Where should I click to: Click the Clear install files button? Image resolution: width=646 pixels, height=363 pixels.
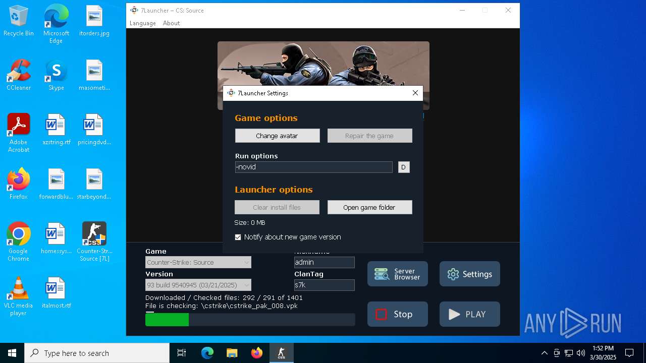[277, 207]
